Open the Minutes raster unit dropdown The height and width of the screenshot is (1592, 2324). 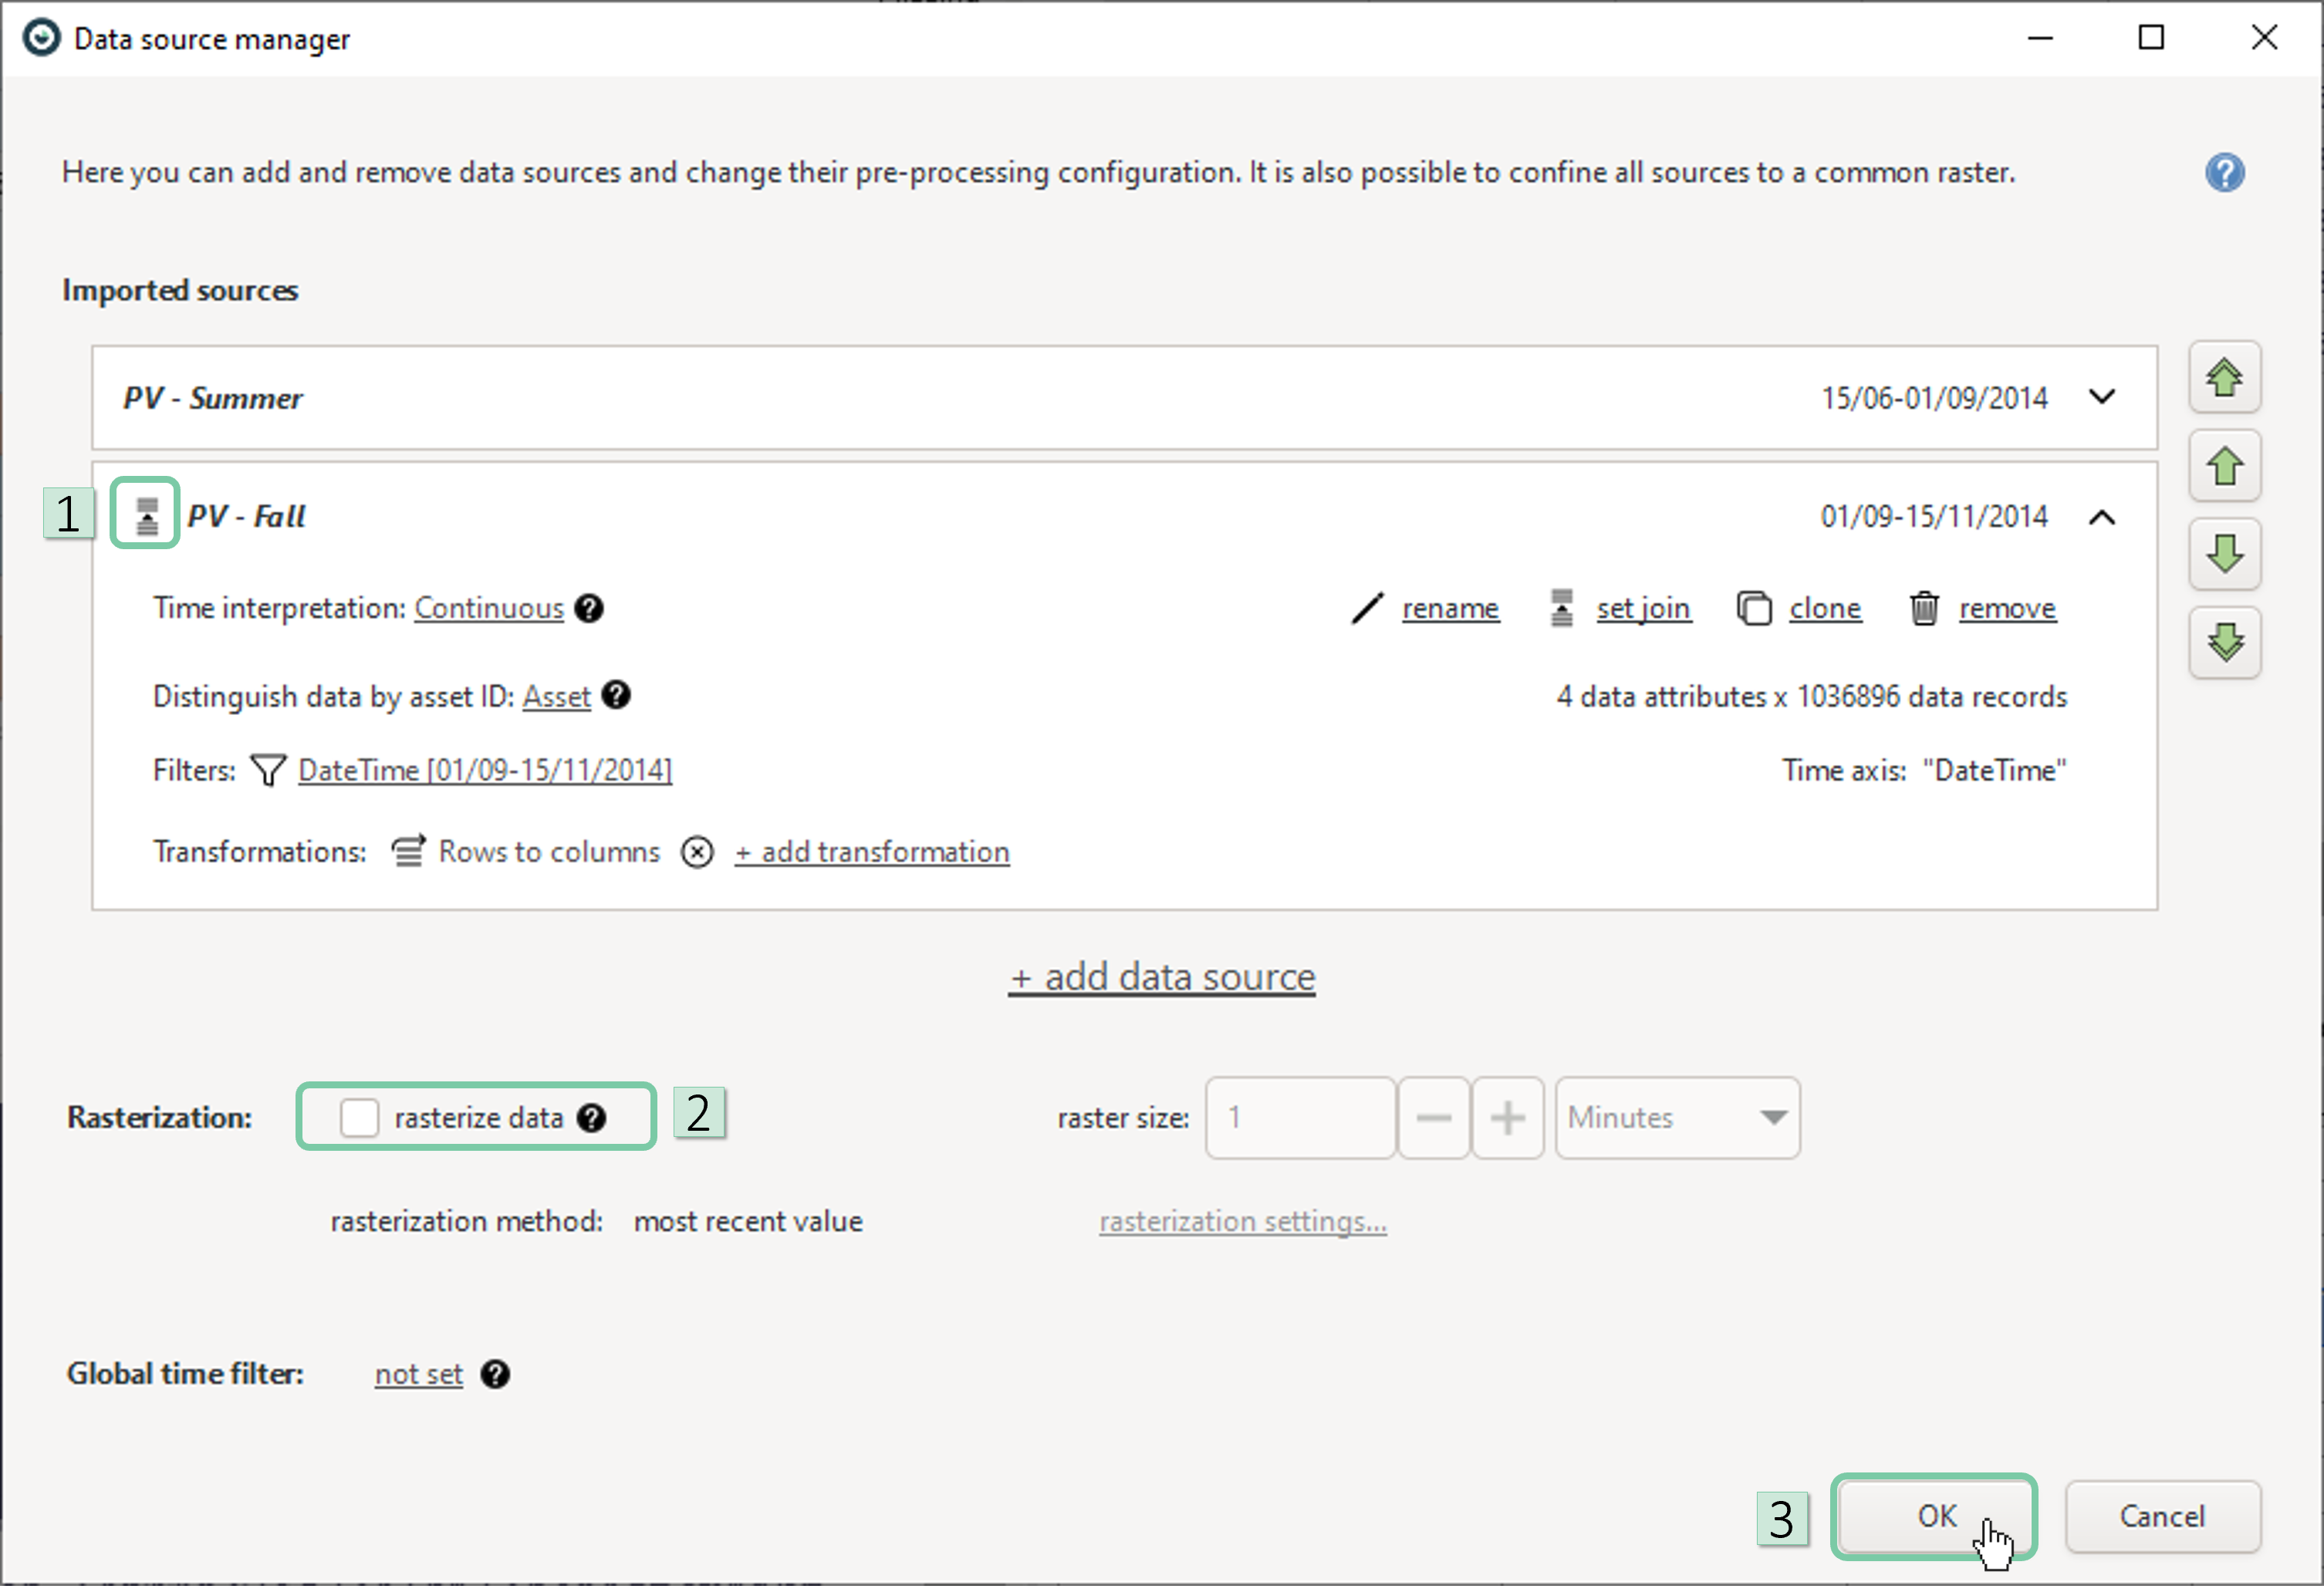(x=1678, y=1118)
